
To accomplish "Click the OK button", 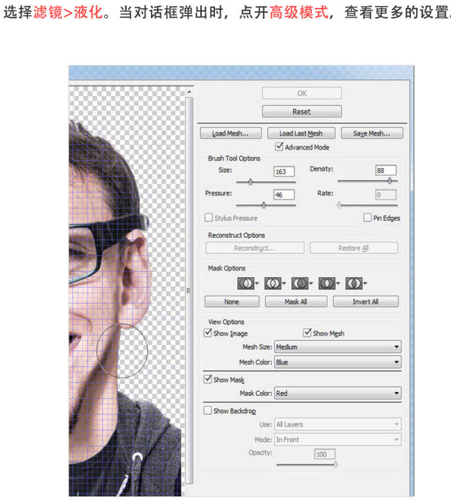I will pos(301,93).
